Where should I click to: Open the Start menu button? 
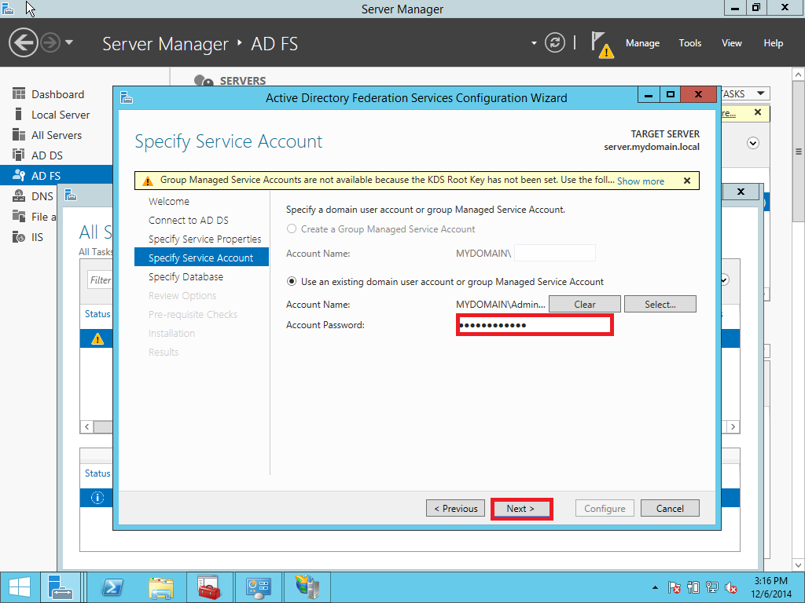pyautogui.click(x=17, y=587)
